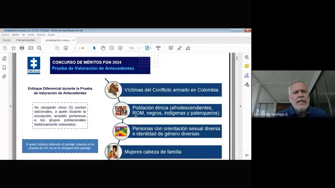
Task: Select the highlight pen tool in the toolbar
Action: click(x=180, y=48)
